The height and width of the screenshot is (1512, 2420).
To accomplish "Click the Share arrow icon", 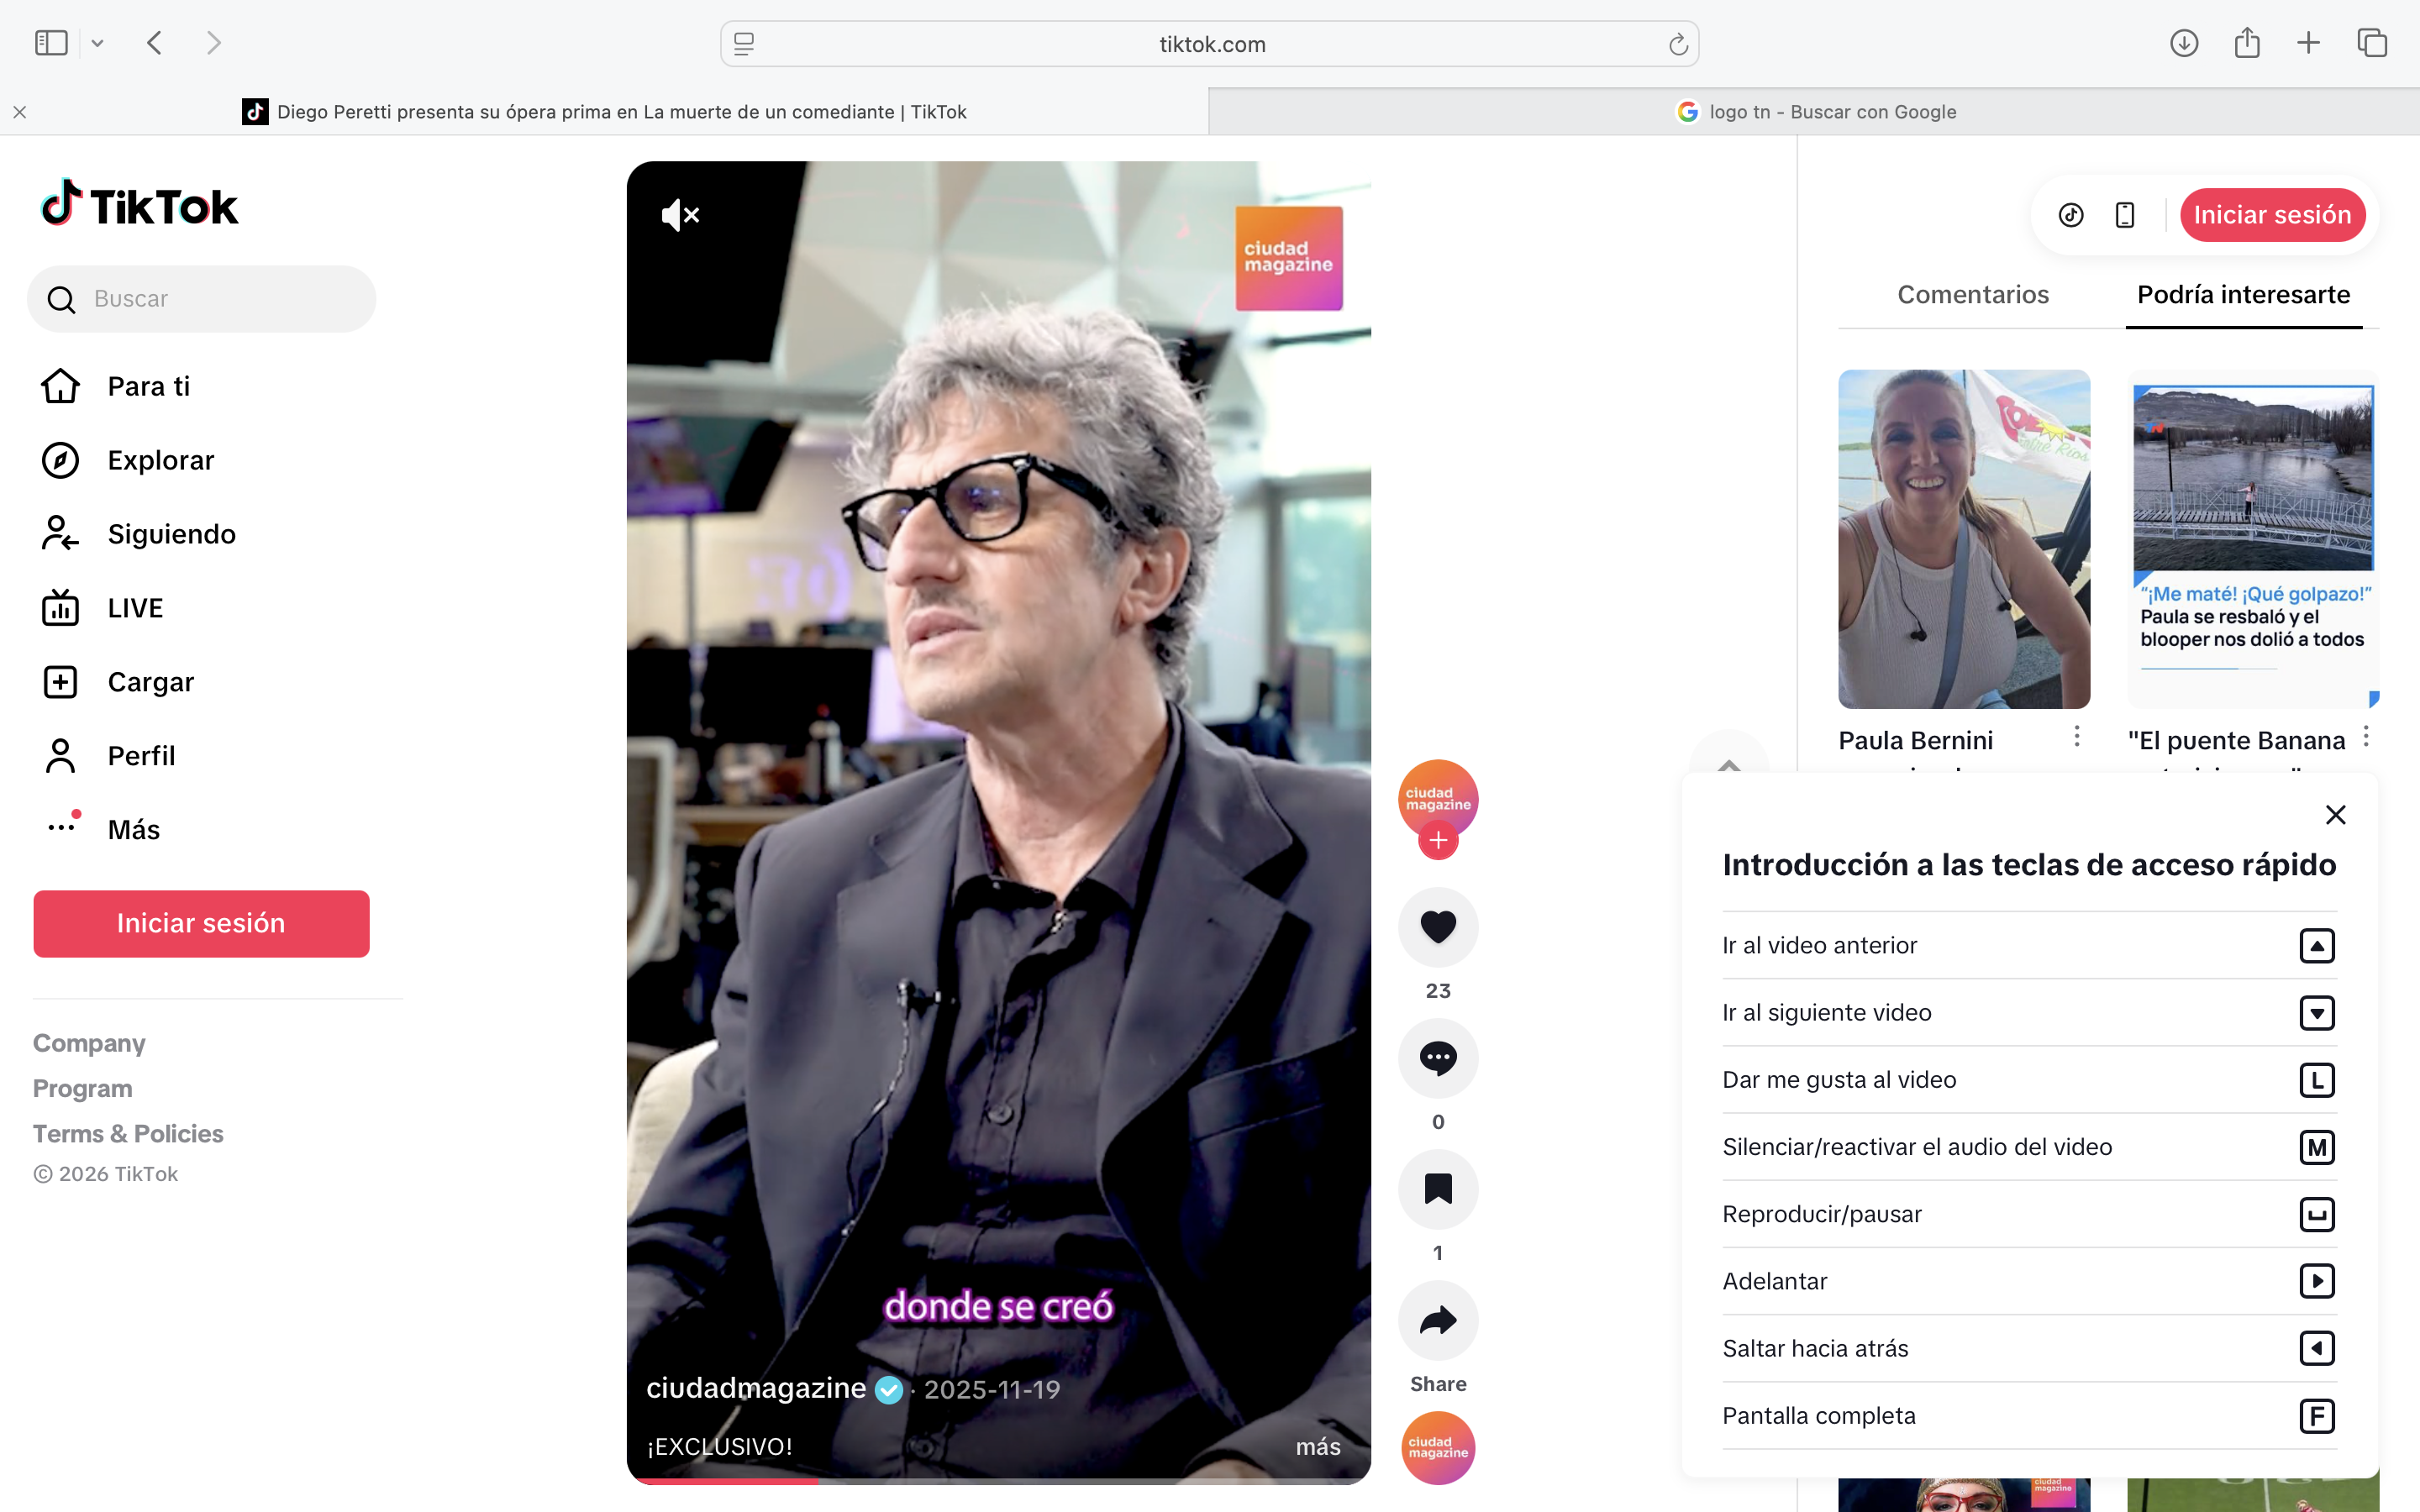I will tap(1437, 1321).
